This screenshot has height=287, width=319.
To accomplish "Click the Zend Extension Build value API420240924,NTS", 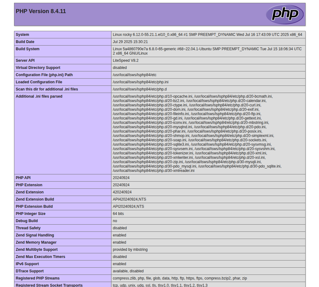I will 129,199.
